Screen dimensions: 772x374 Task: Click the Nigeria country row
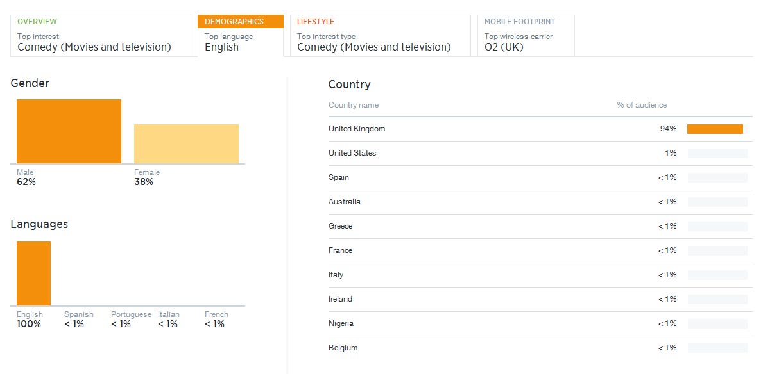pyautogui.click(x=341, y=323)
